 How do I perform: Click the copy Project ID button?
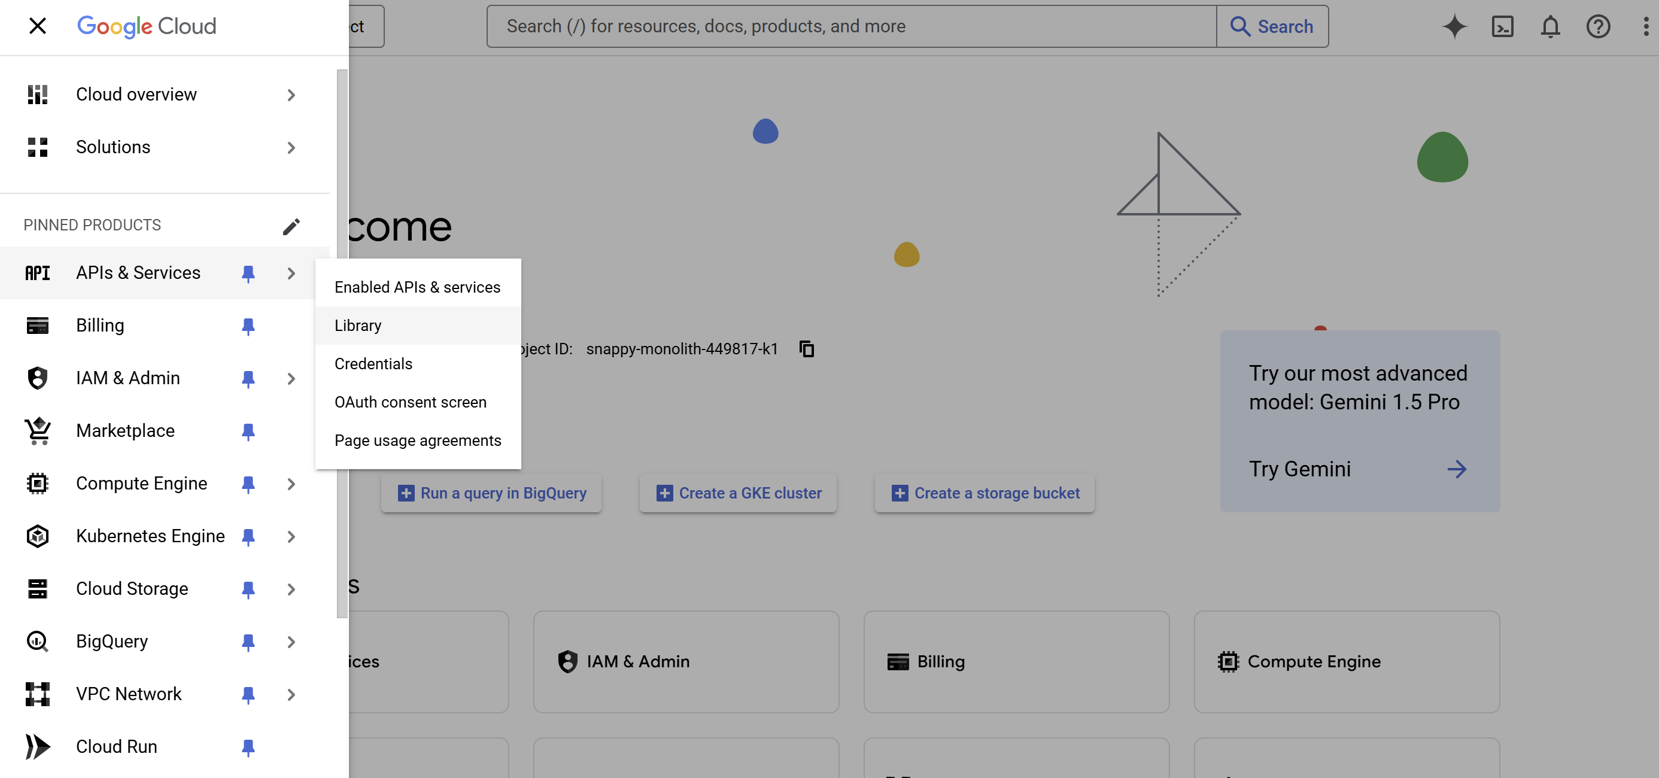coord(805,350)
